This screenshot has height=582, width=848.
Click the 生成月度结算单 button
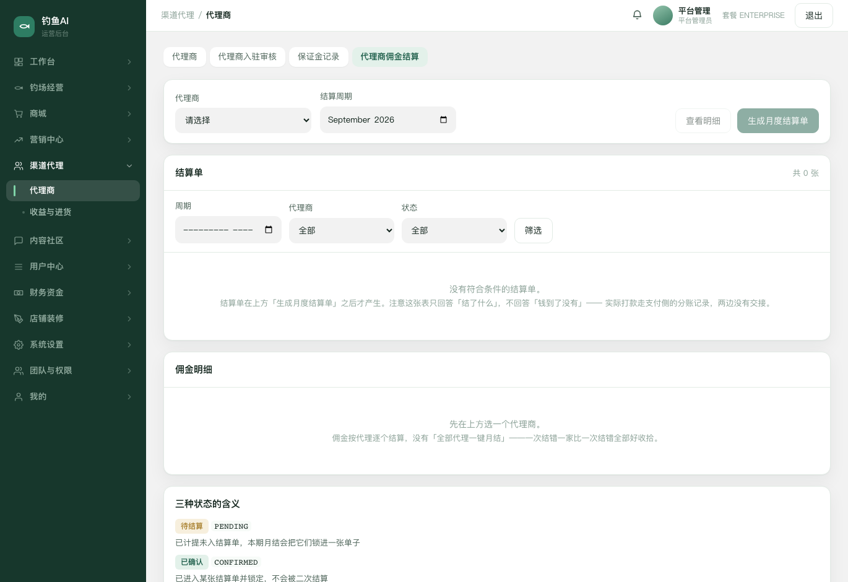coord(778,121)
